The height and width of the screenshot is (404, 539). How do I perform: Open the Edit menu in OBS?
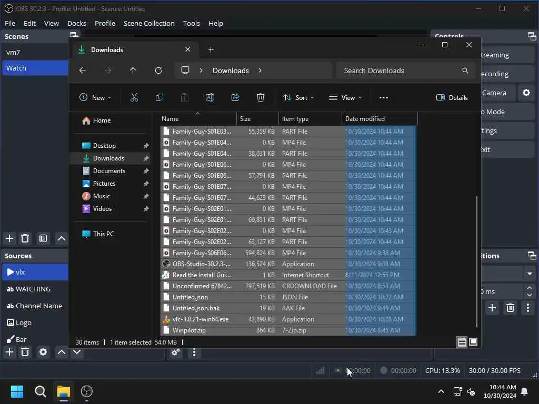[x=29, y=23]
